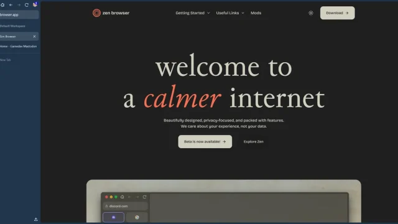The height and width of the screenshot is (224, 398).
Task: Expand the Useful Links dropdown
Action: 230,13
